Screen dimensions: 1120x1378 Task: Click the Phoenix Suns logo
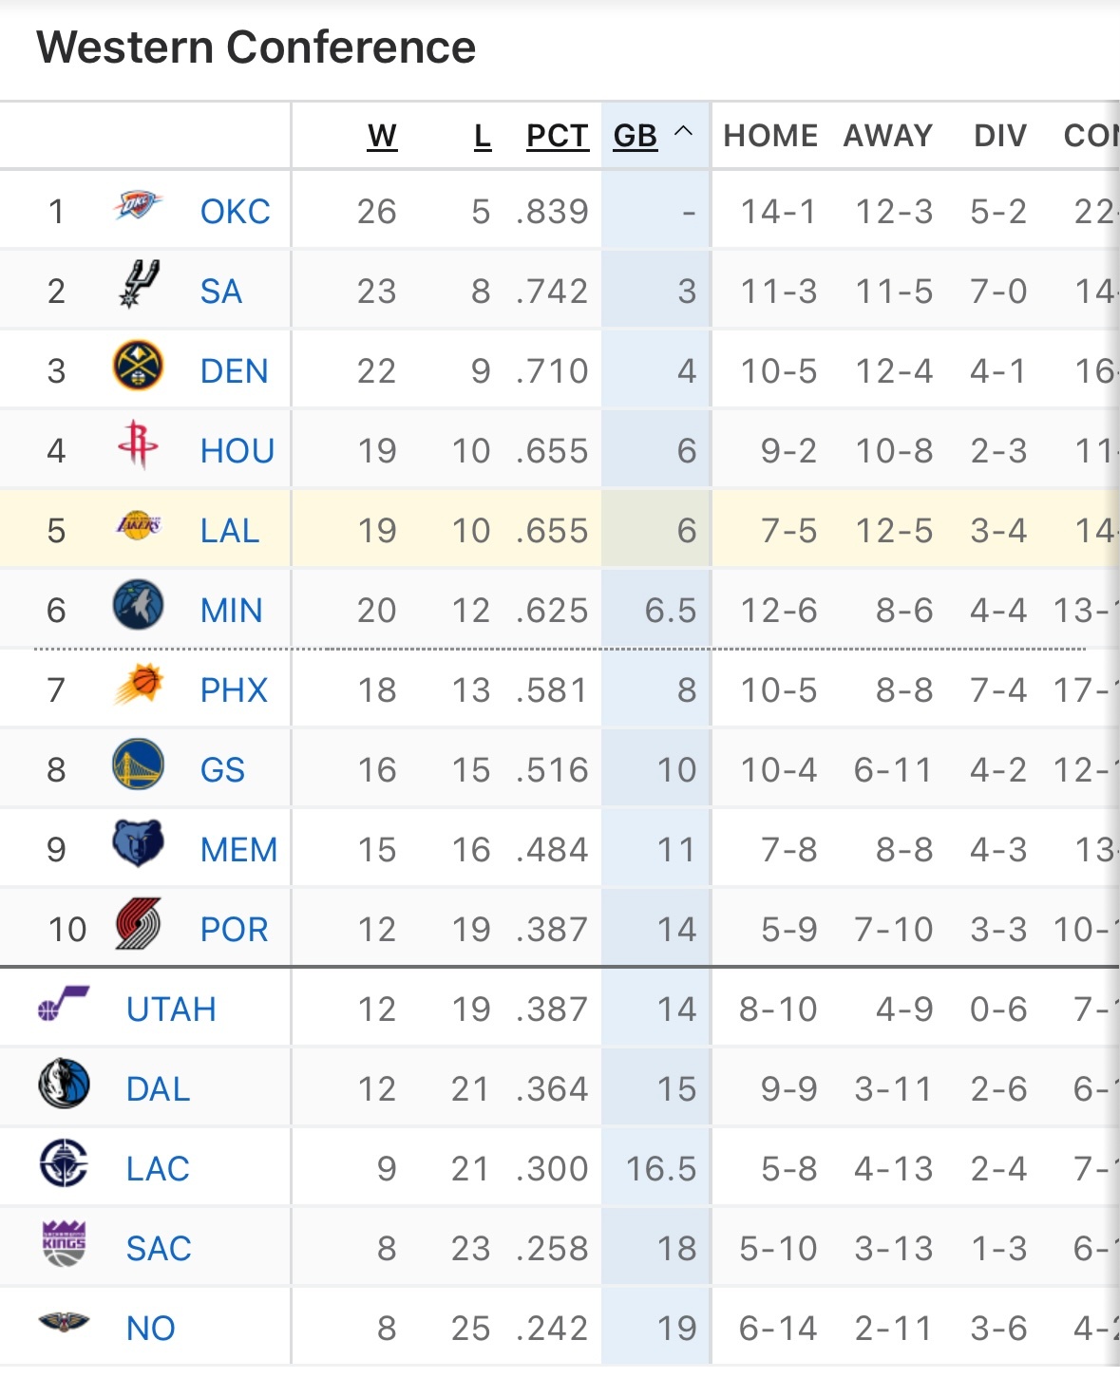coord(139,685)
